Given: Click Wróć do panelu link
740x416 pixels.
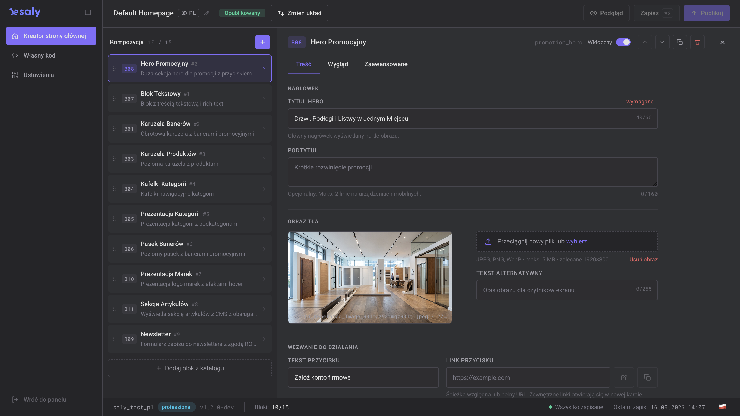Looking at the screenshot, I should click(x=39, y=399).
